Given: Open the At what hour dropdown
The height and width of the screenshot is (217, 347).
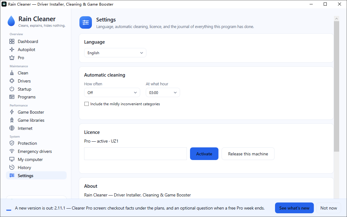Looking at the screenshot, I should [x=163, y=92].
